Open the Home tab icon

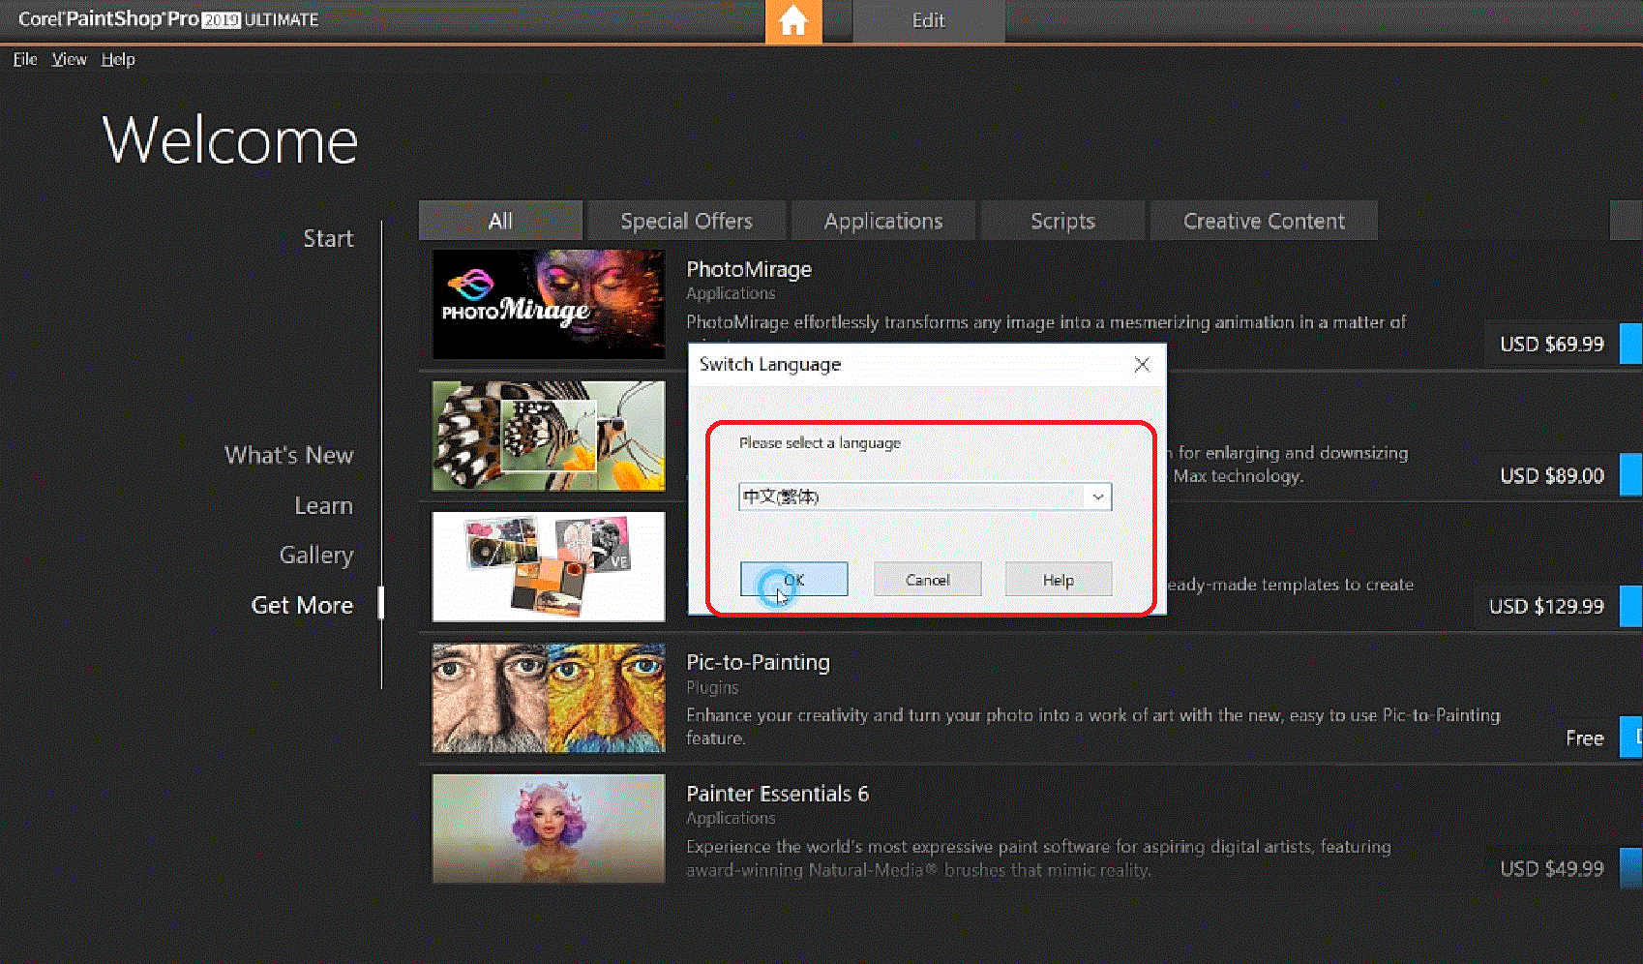793,21
